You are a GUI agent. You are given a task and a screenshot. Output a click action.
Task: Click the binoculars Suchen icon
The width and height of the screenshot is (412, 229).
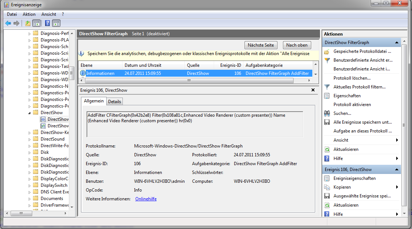(327, 113)
